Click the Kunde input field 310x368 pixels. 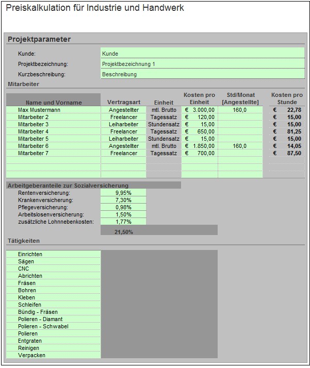(202, 54)
